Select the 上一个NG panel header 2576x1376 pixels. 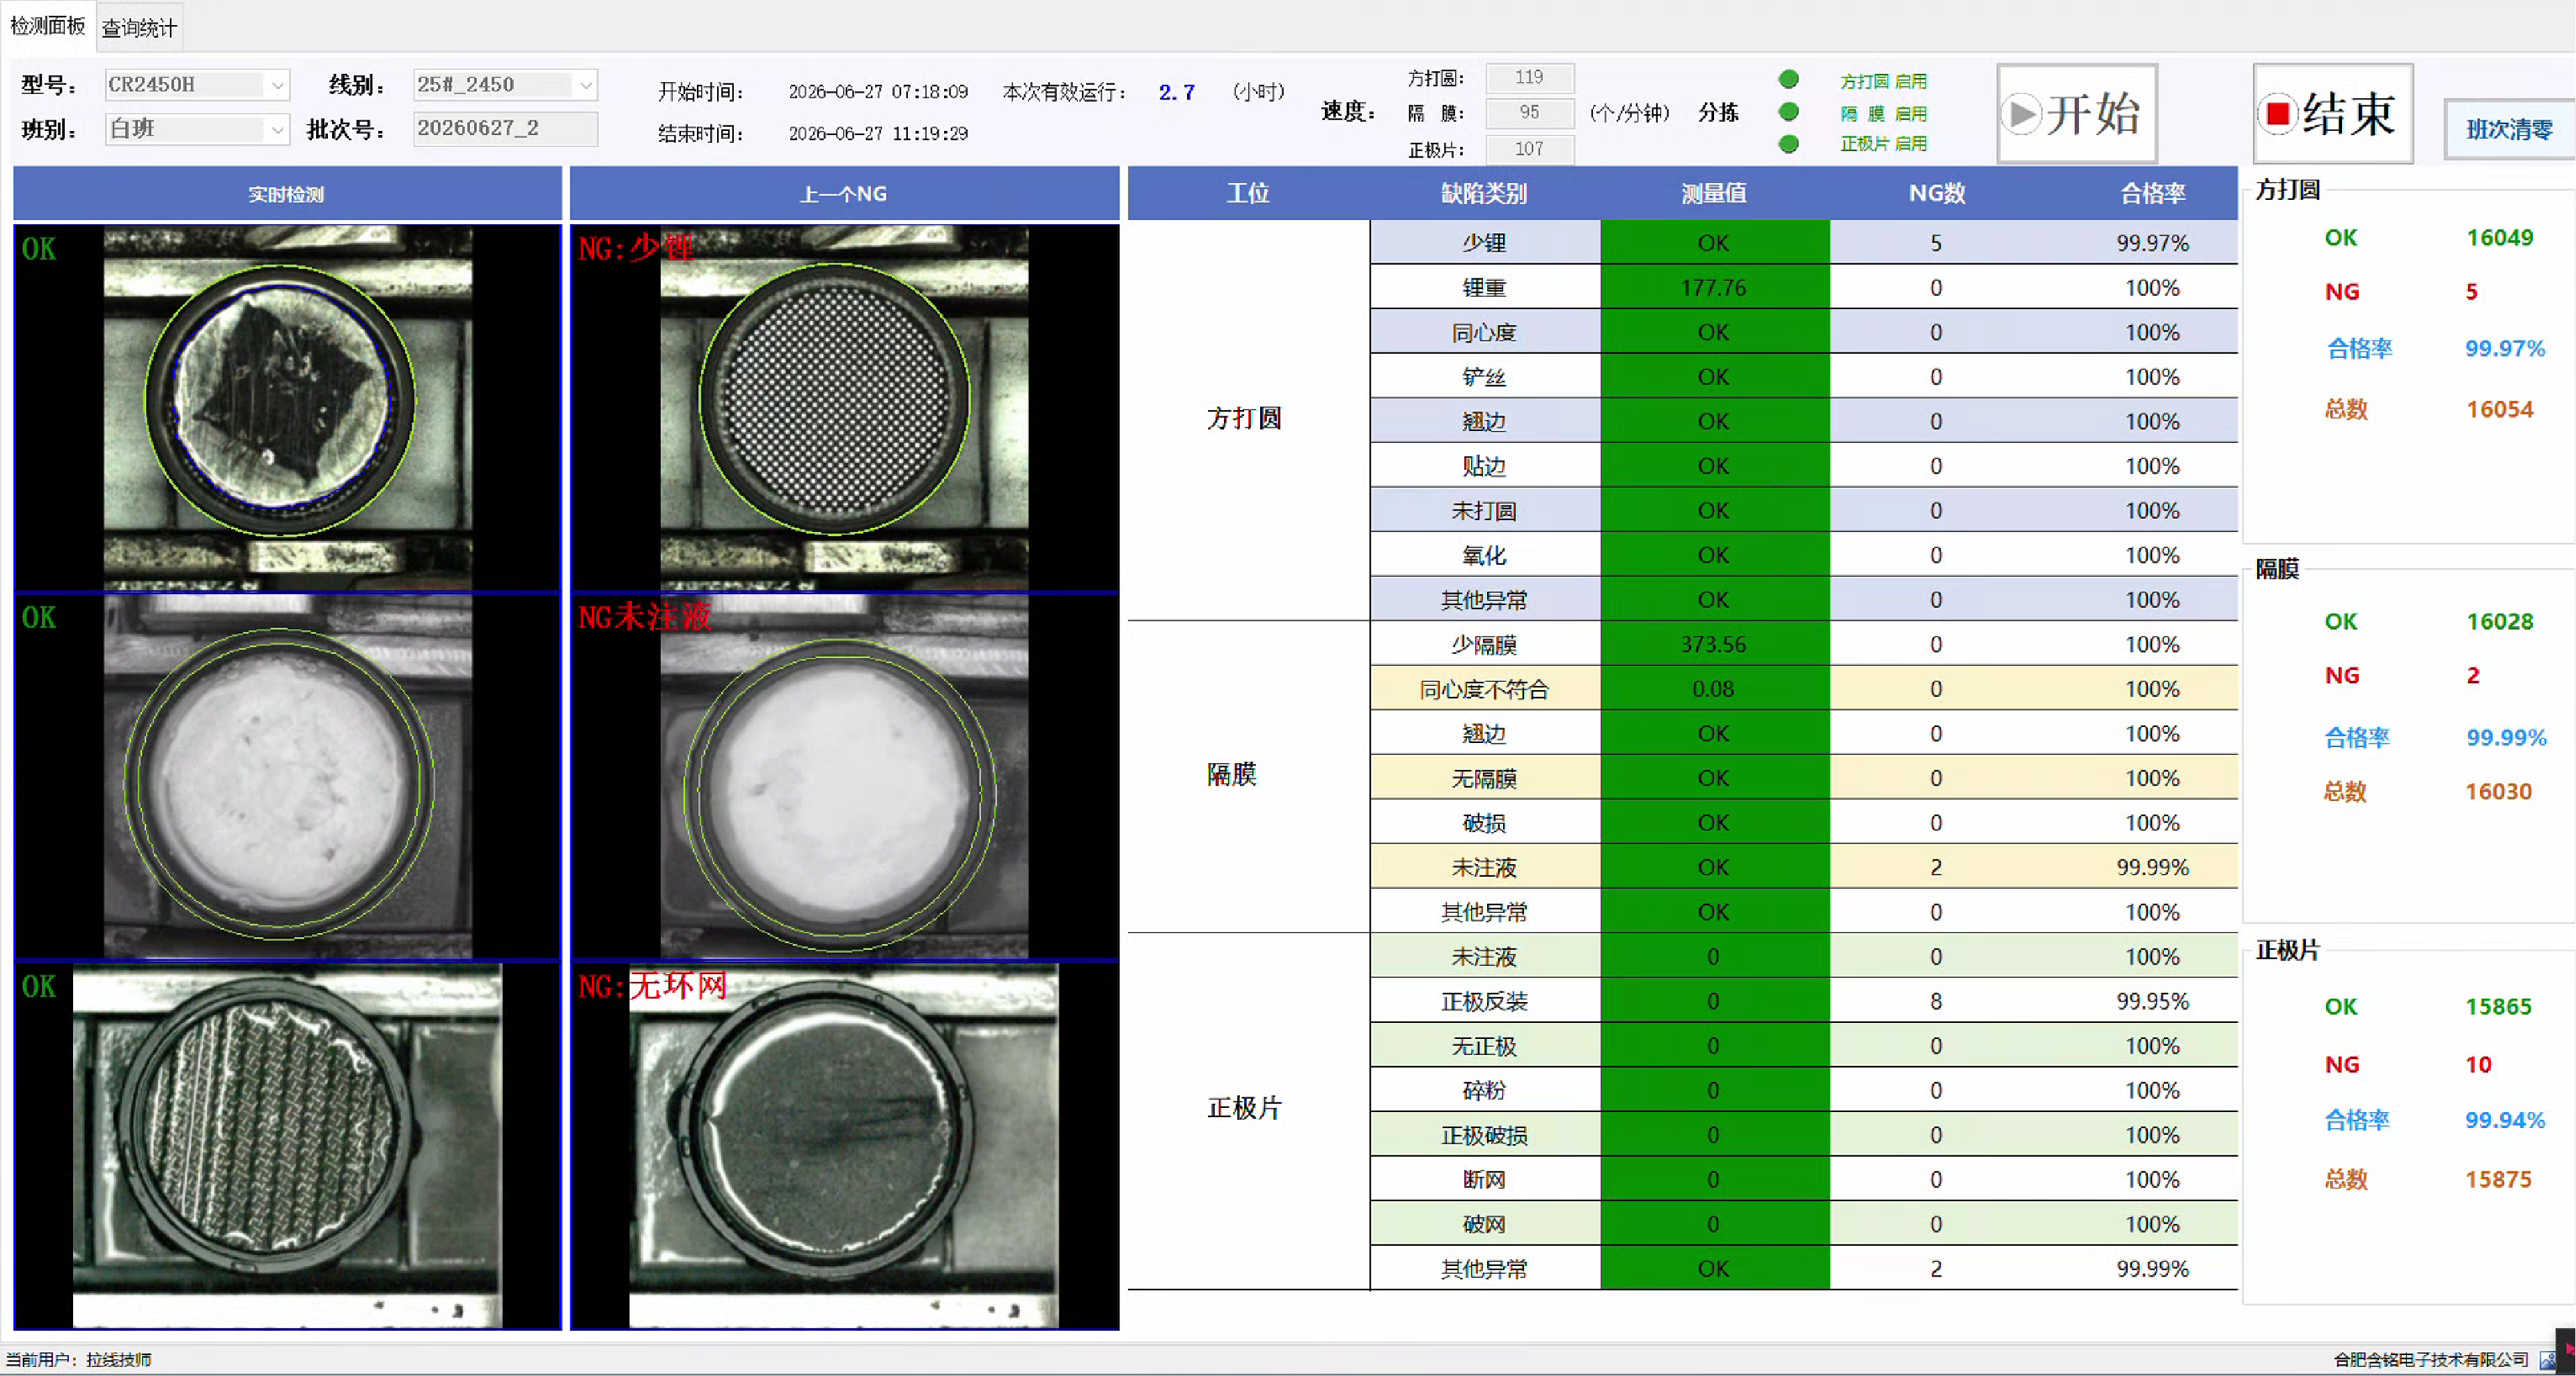coord(844,194)
